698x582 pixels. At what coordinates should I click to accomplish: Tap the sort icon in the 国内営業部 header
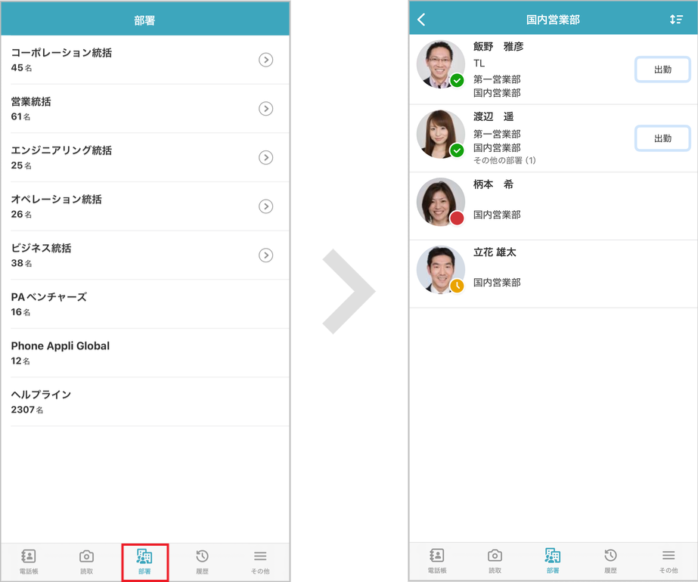[x=676, y=19]
